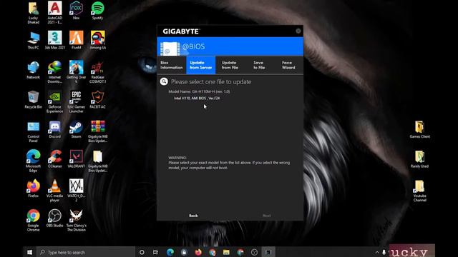
Task: Launch 3ds Max 2021 desktop shortcut
Action: pos(54,40)
